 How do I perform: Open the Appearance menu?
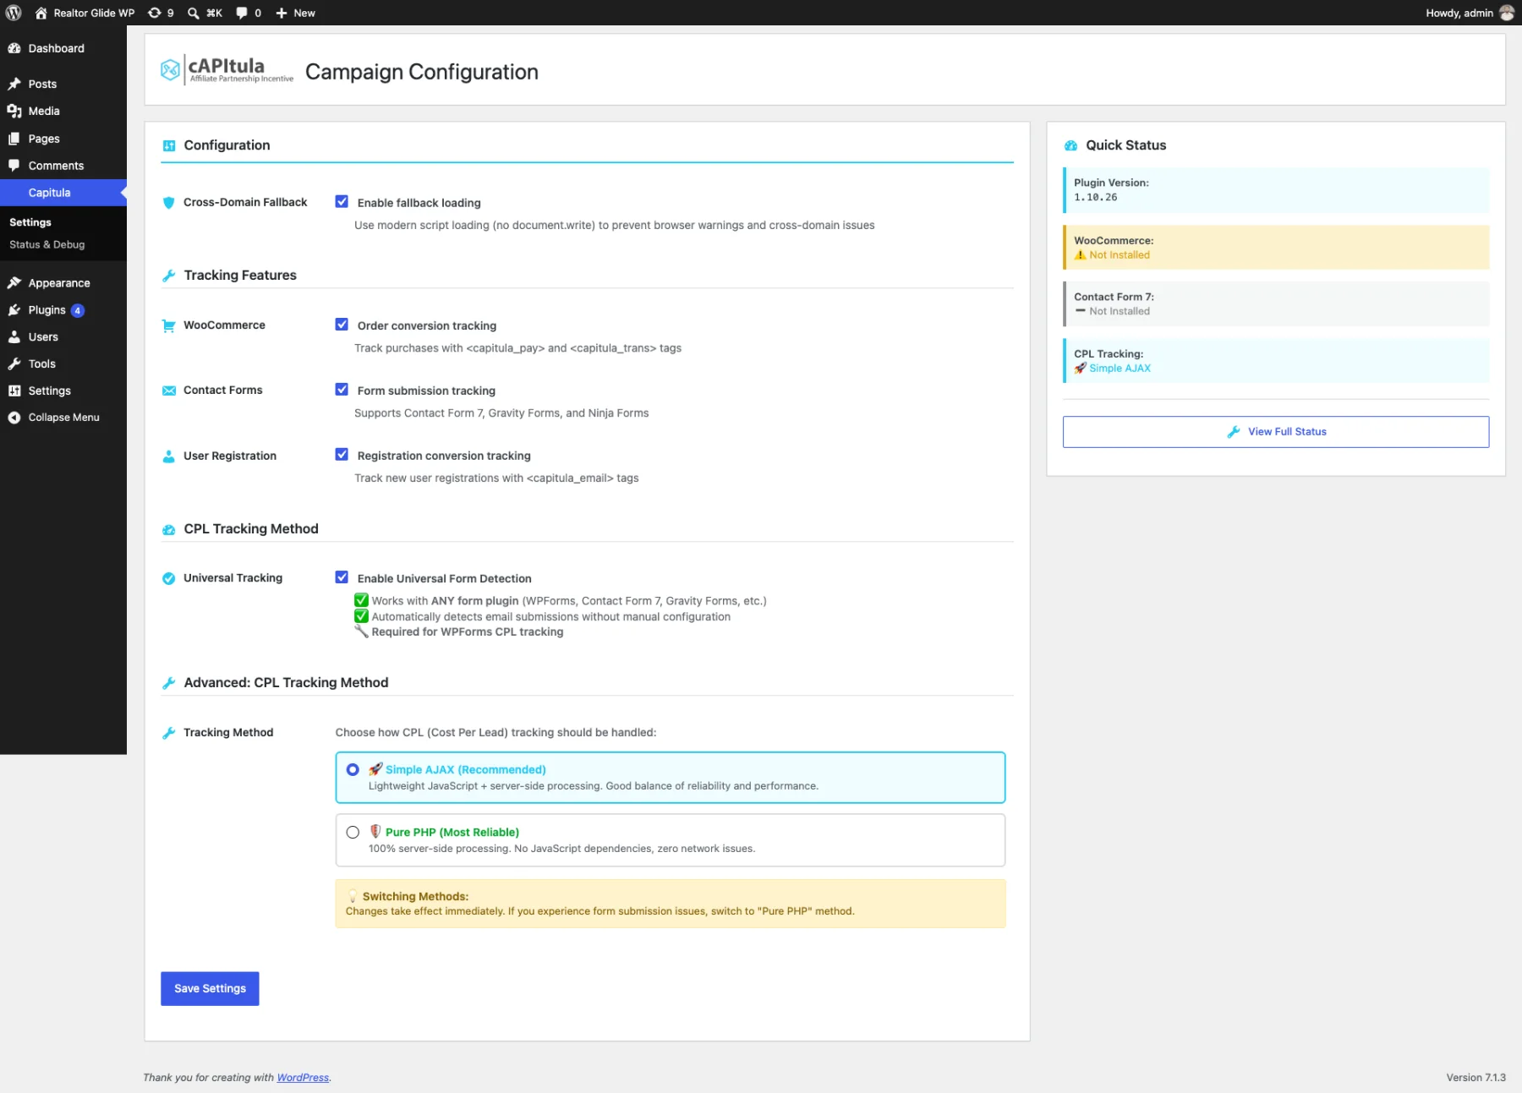(x=63, y=283)
